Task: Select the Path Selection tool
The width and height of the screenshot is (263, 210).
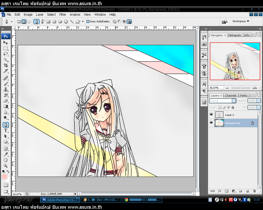Action: click(x=6, y=136)
